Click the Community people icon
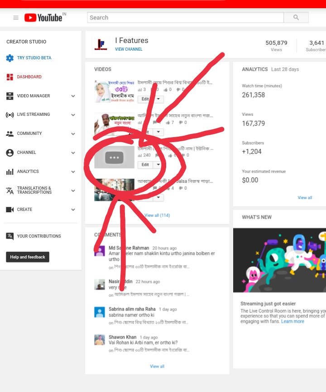The image size is (326, 392). [10, 134]
